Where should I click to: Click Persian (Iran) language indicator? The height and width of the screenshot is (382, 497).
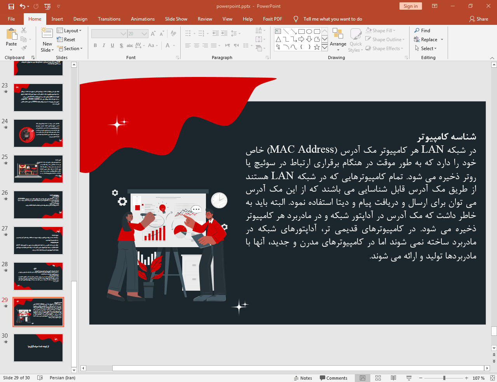[x=63, y=378]
